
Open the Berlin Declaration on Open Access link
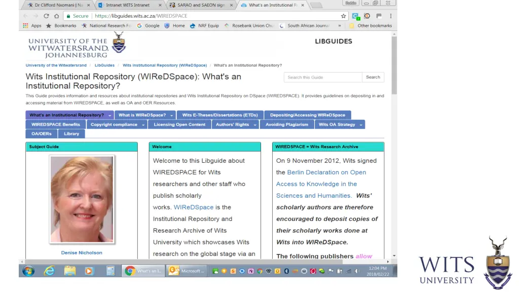(321, 184)
